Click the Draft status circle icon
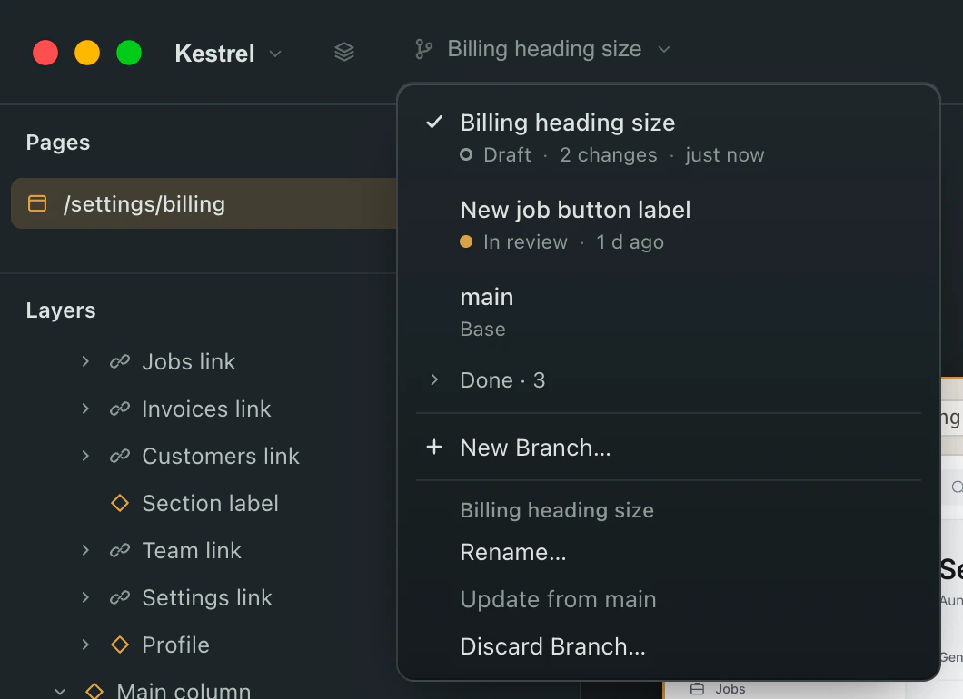The height and width of the screenshot is (699, 963). click(x=466, y=154)
